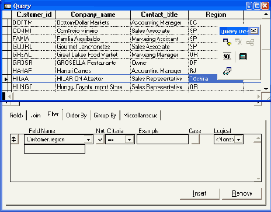The image size is (271, 212).
Task: Click the Maximize Table View icon
Action: pyautogui.click(x=243, y=57)
